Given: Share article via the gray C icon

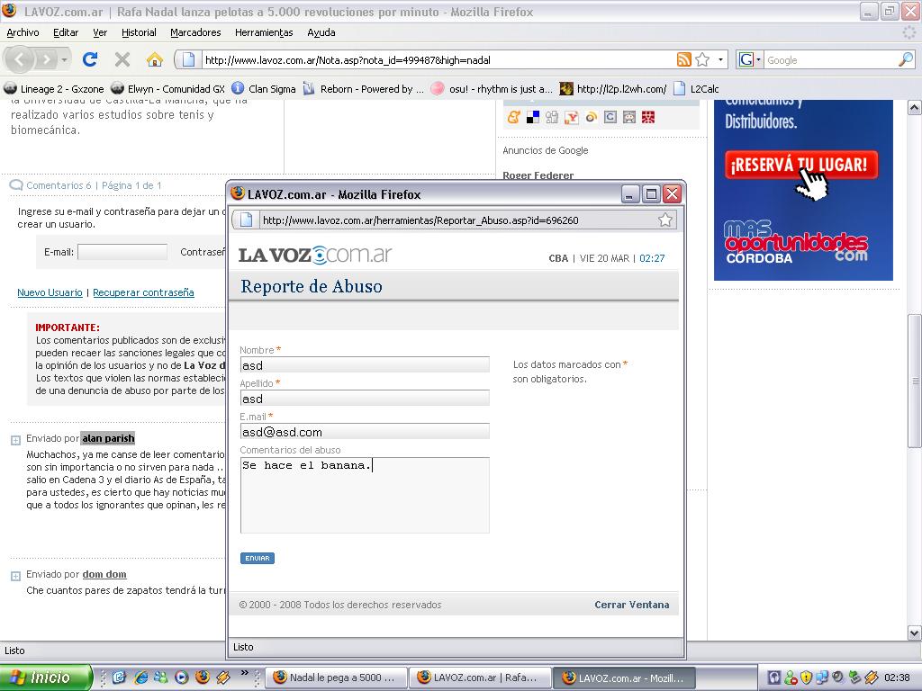Looking at the screenshot, I should (610, 117).
